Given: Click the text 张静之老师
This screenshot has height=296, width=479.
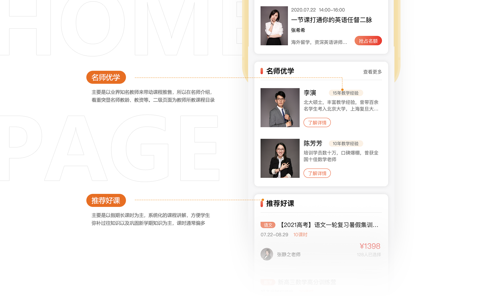Looking at the screenshot, I should point(289,255).
